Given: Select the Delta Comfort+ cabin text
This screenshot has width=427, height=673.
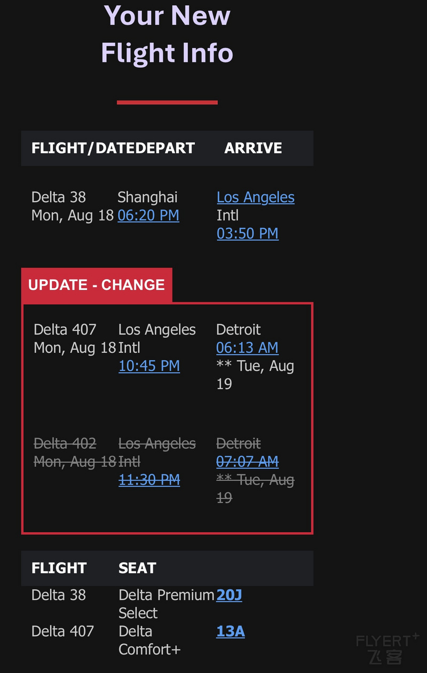Looking at the screenshot, I should (149, 640).
